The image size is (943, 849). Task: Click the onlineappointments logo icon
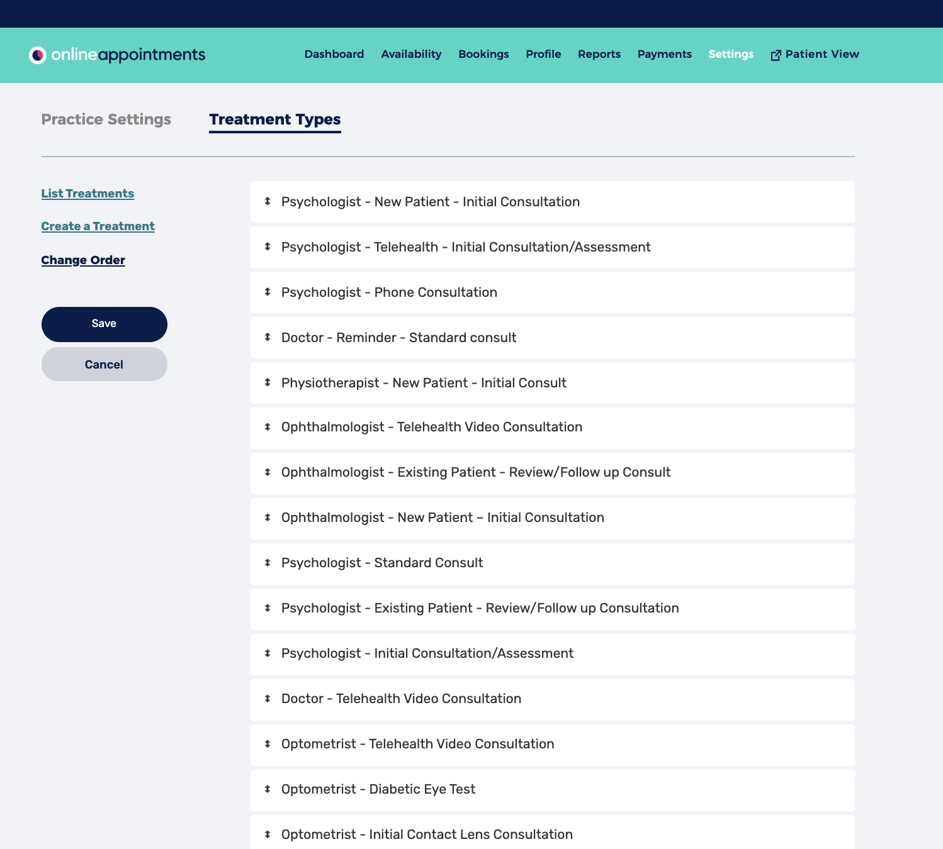click(38, 55)
